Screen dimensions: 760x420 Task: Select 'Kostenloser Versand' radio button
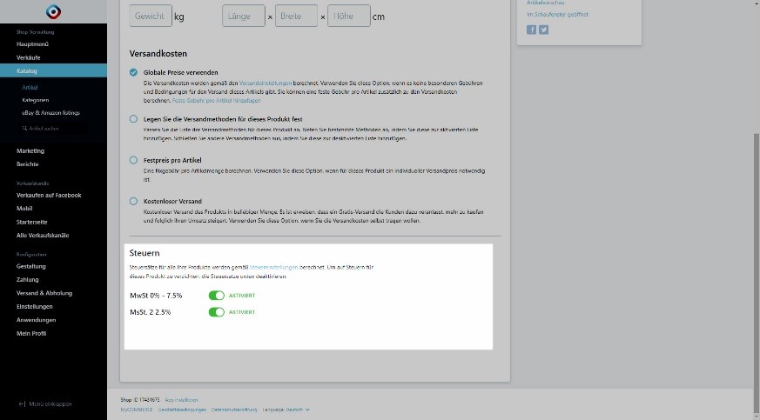133,202
